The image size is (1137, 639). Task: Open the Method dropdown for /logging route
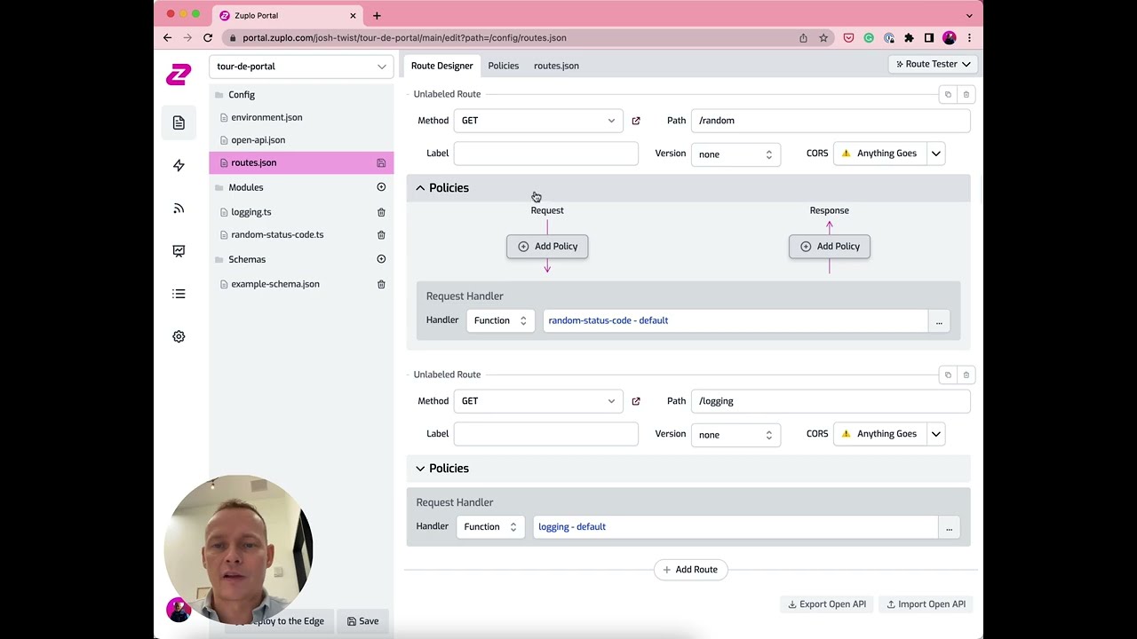[x=538, y=401]
